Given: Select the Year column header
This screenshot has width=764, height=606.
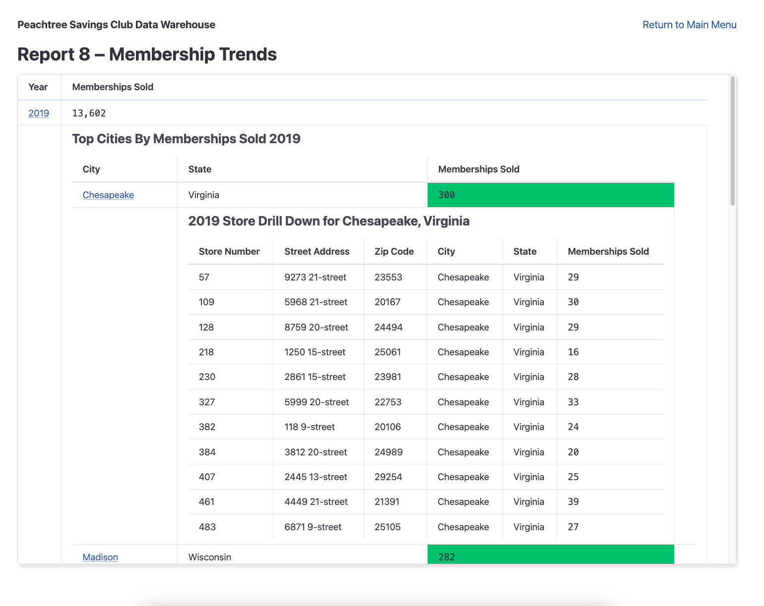Looking at the screenshot, I should [x=38, y=87].
